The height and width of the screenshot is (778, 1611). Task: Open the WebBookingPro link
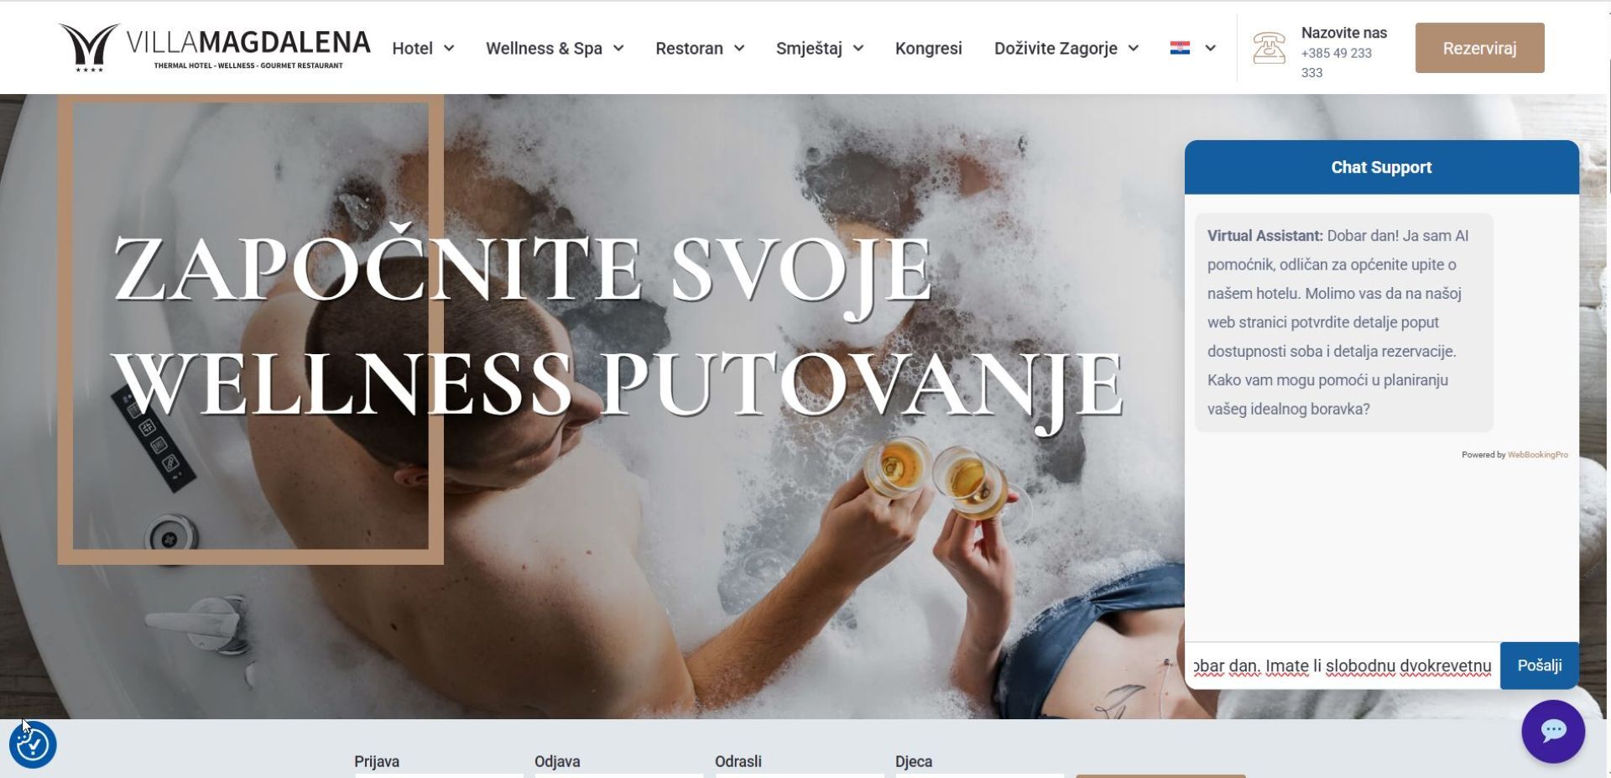[1537, 455]
